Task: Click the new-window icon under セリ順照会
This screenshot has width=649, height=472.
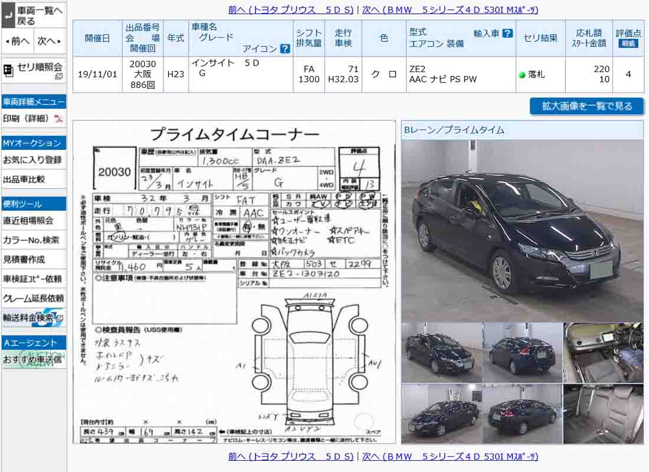Action: click(x=59, y=76)
